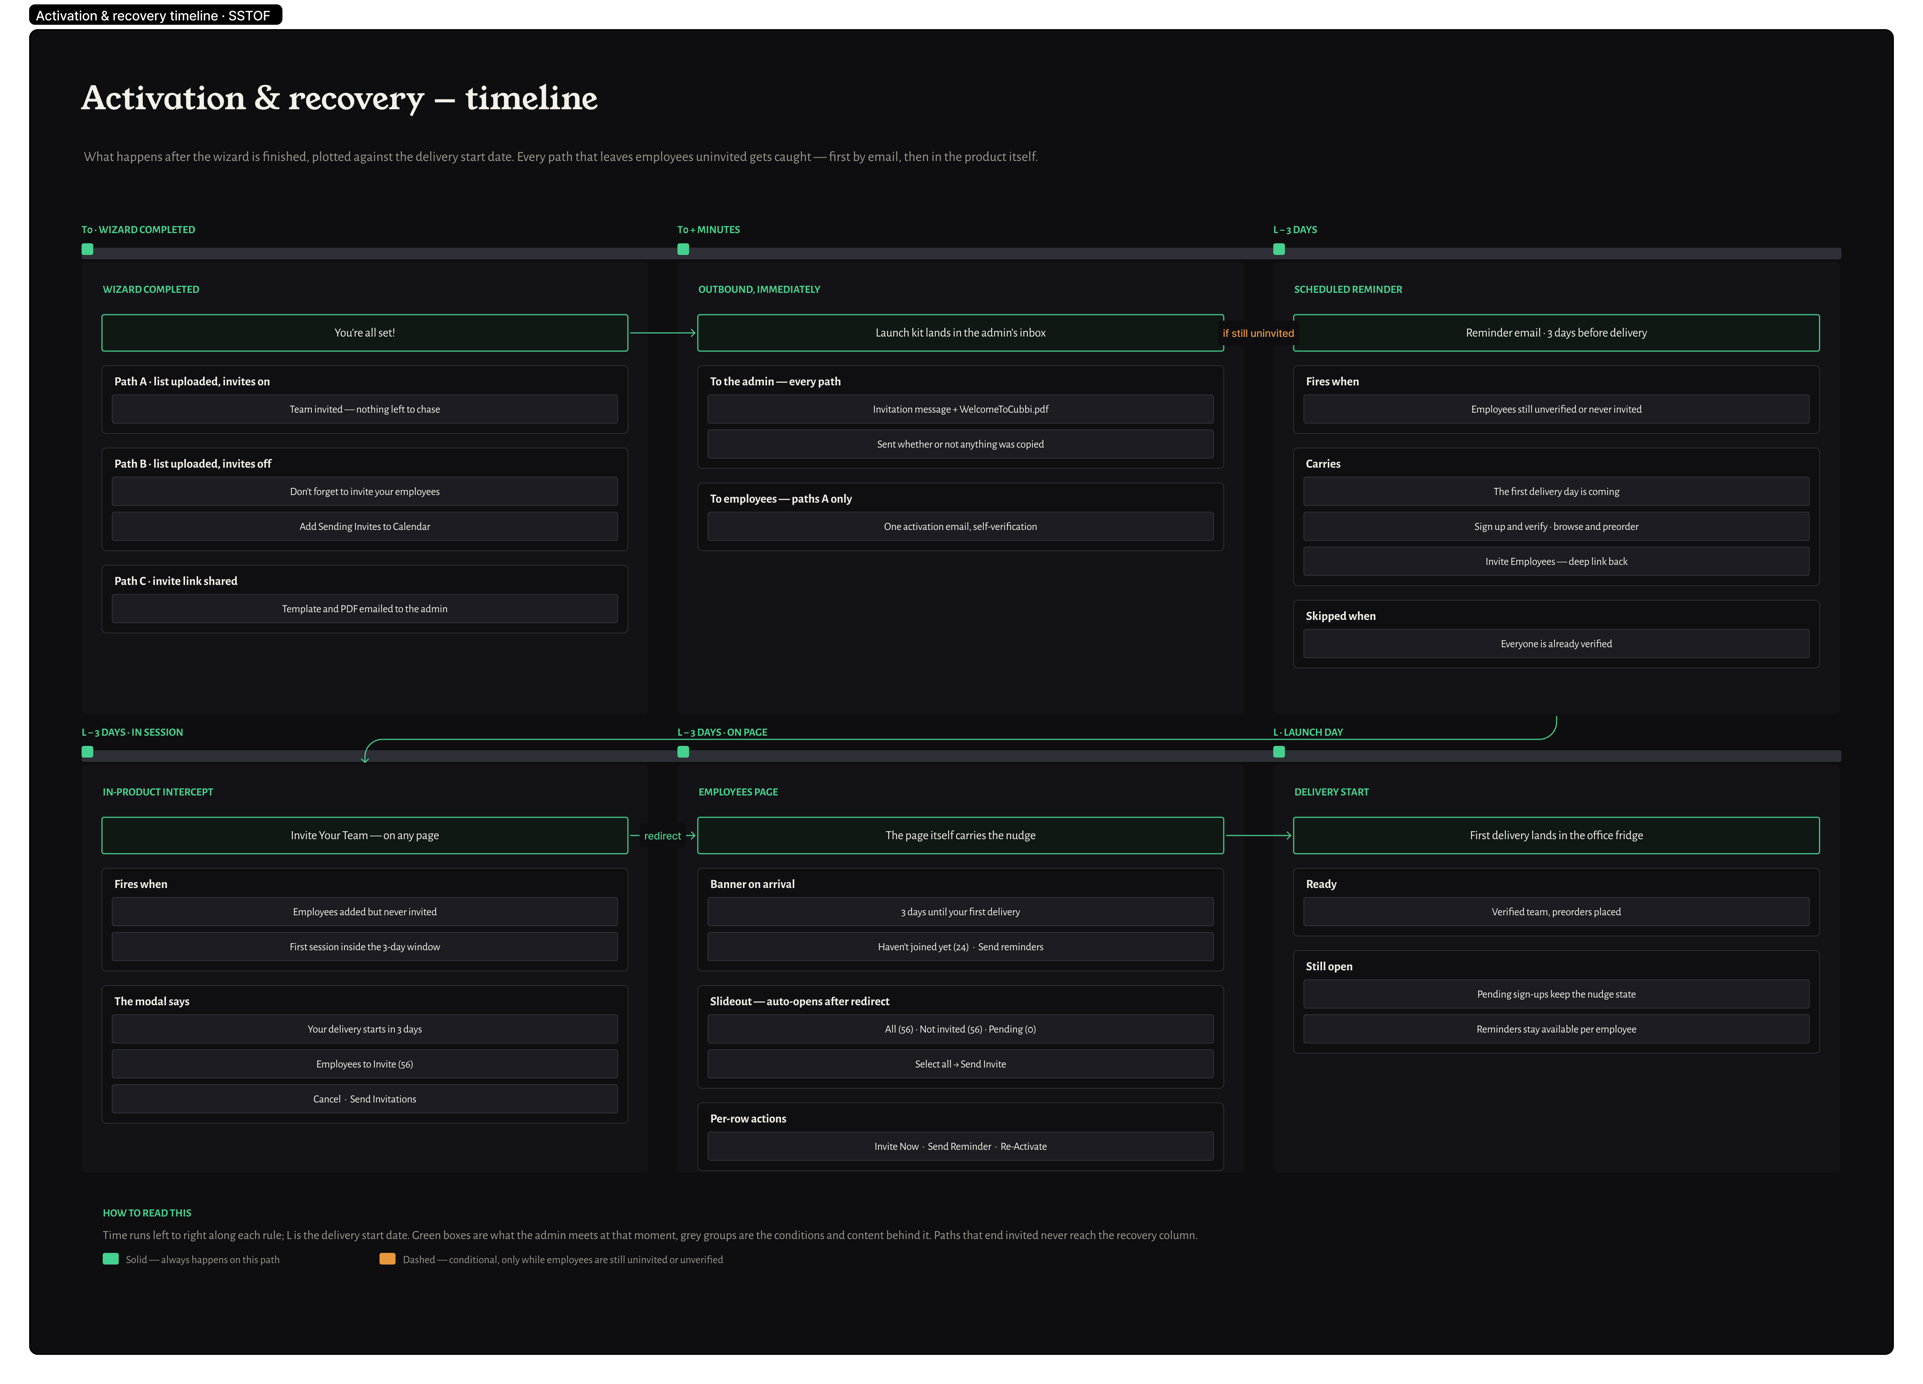Image resolution: width=1923 pixels, height=1384 pixels.
Task: Click "Employees added but never invited" row
Action: [x=365, y=912]
